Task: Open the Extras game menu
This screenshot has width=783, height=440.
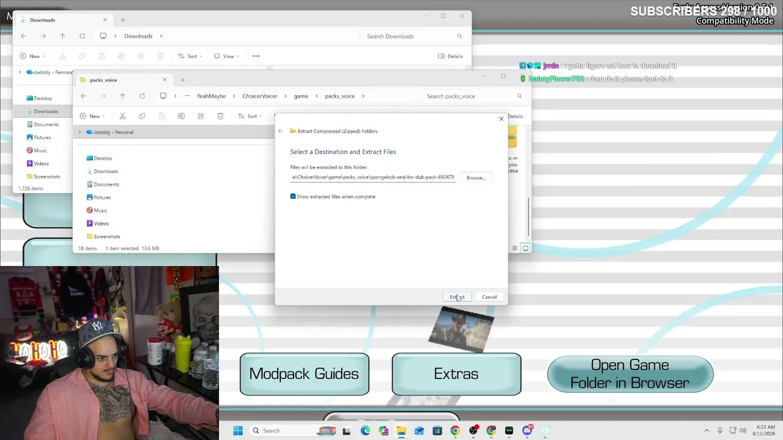Action: pyautogui.click(x=456, y=374)
